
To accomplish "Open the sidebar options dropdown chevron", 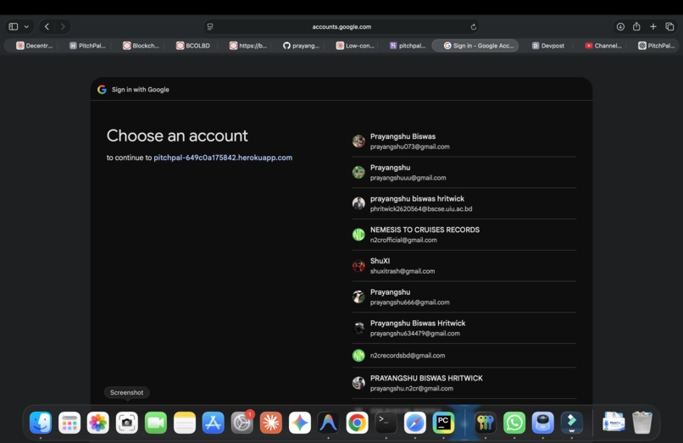I will [x=26, y=26].
